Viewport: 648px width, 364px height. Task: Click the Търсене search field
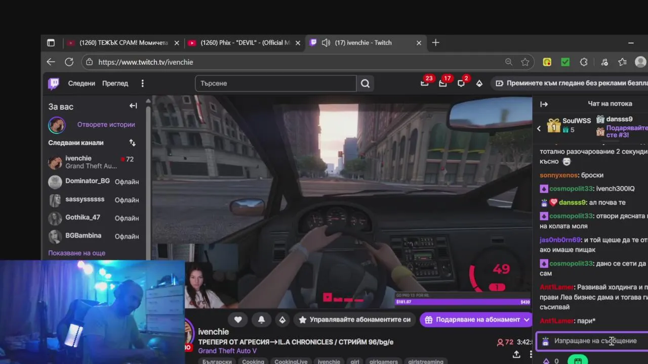(276, 83)
